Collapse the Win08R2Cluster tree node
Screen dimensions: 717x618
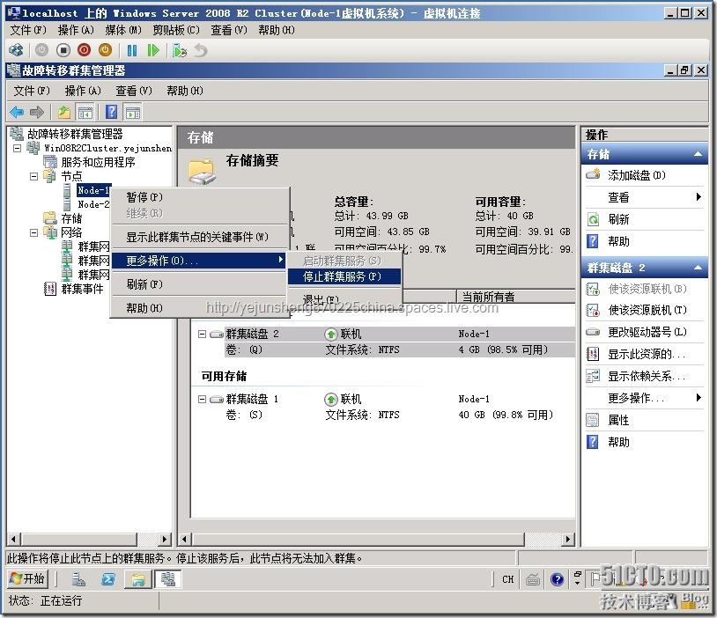coord(18,148)
